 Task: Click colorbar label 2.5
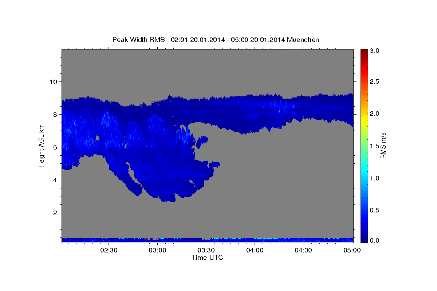coord(375,81)
